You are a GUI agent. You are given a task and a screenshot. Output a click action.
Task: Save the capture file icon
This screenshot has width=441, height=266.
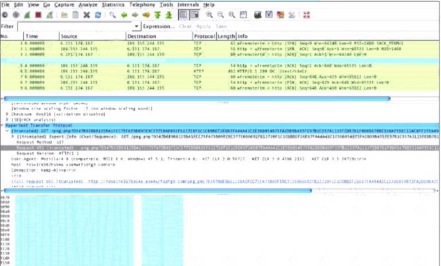tap(75, 15)
